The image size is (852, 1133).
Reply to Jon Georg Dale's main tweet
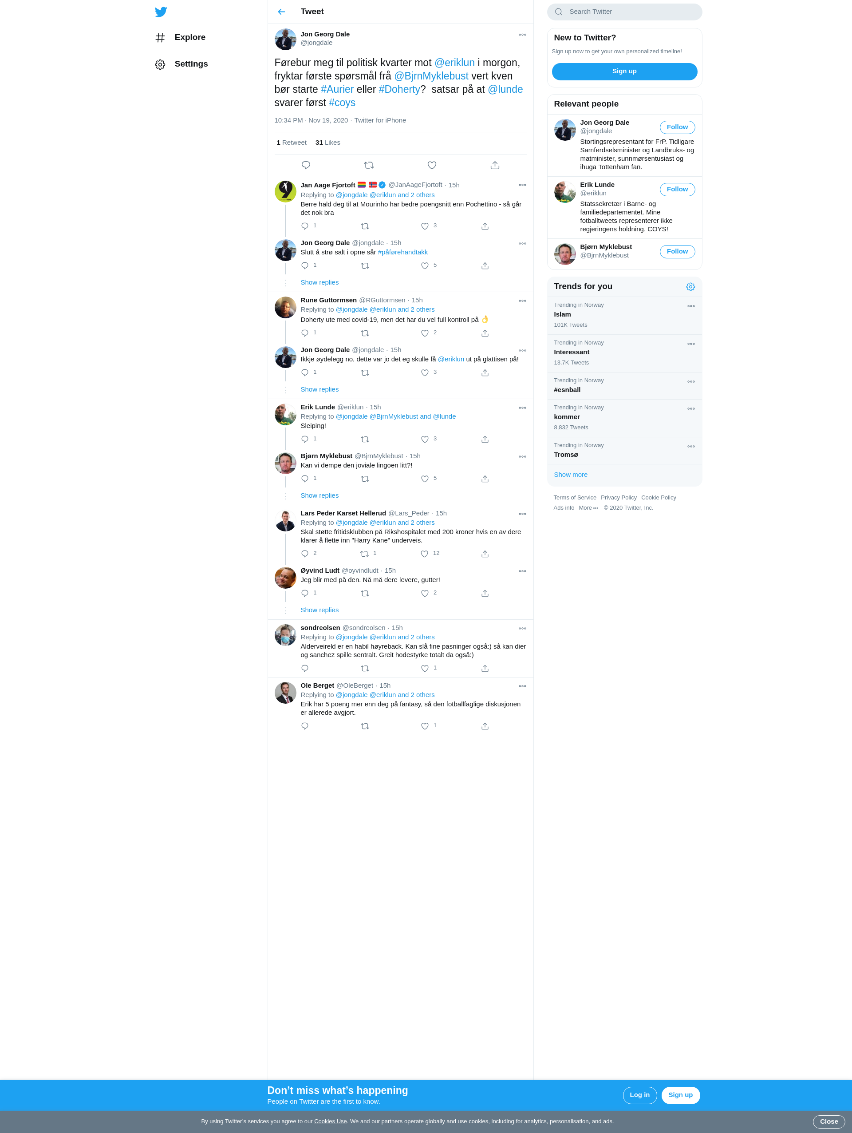[306, 165]
